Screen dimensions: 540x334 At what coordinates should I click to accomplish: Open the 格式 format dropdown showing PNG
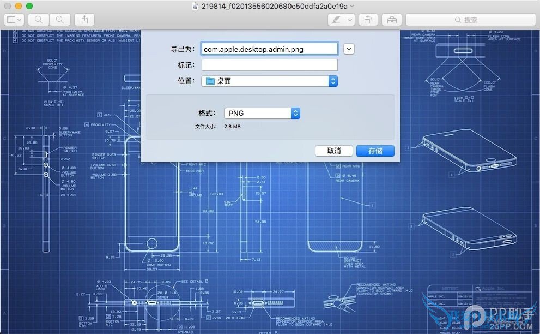[262, 113]
